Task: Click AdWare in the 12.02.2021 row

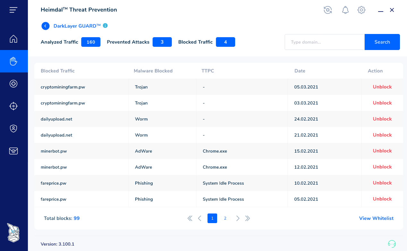Action: tap(144, 167)
